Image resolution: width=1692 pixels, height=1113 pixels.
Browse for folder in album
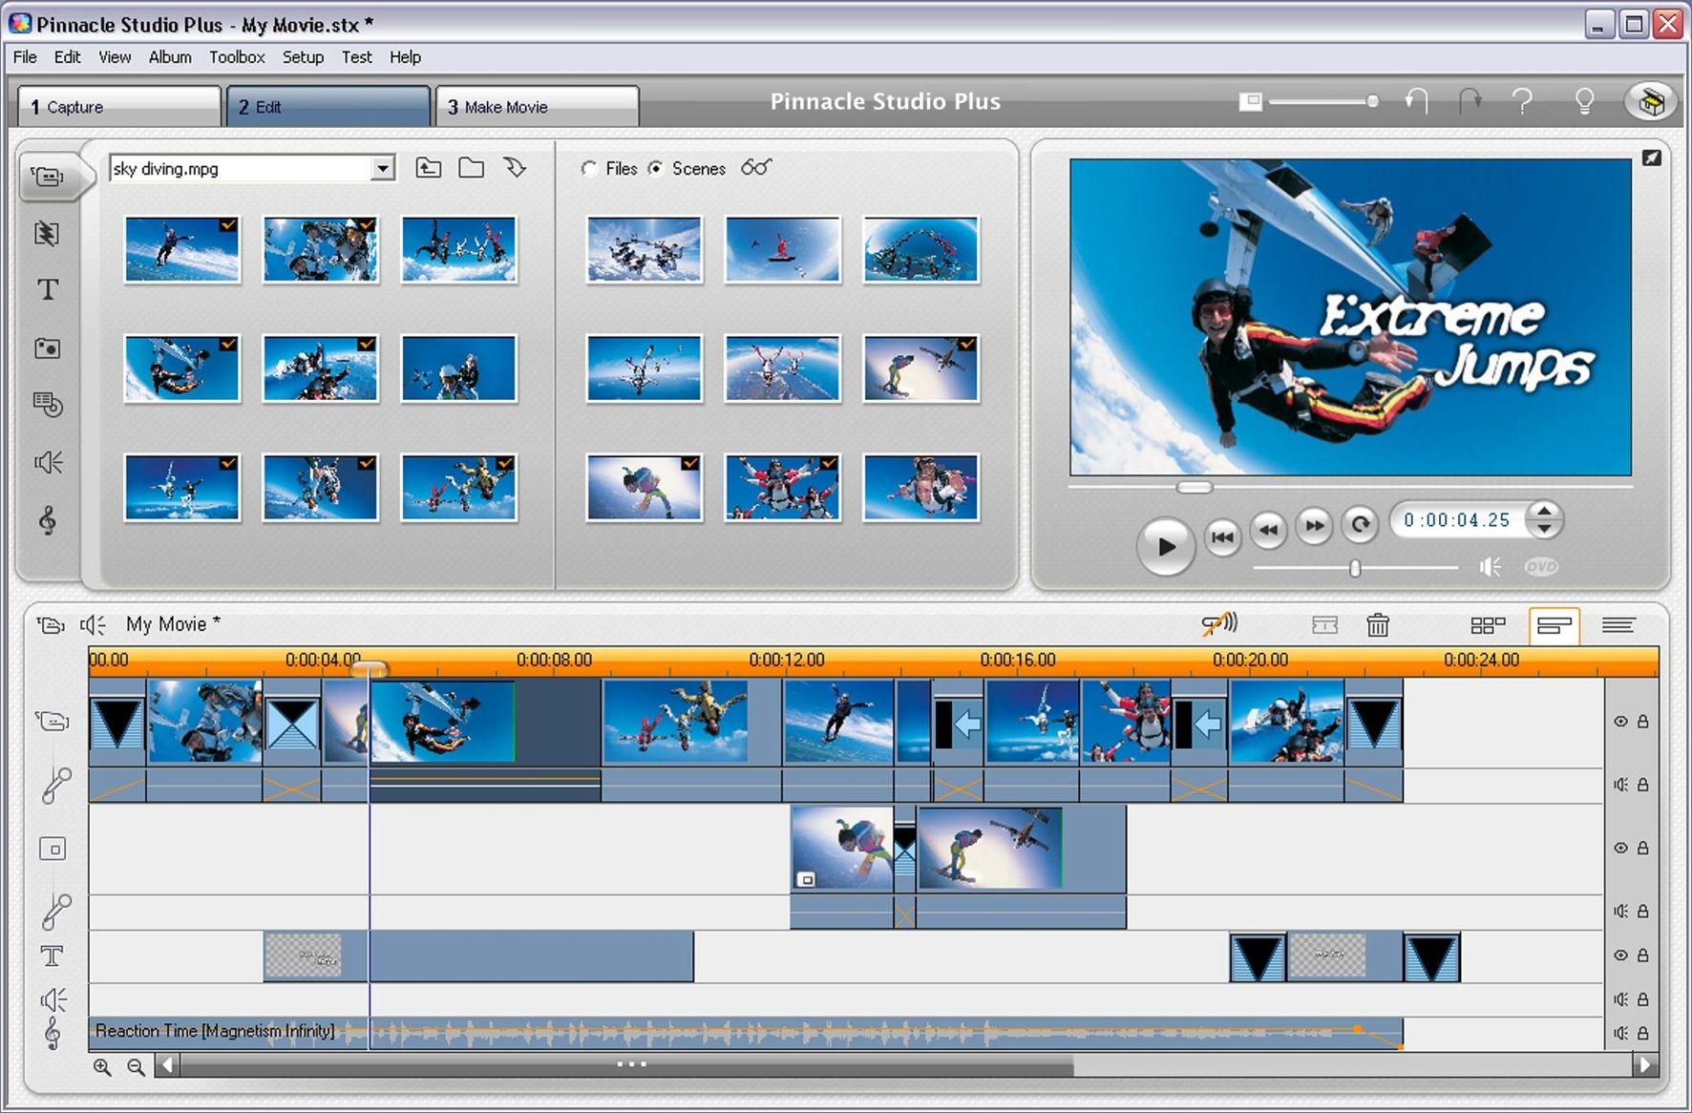pyautogui.click(x=471, y=169)
